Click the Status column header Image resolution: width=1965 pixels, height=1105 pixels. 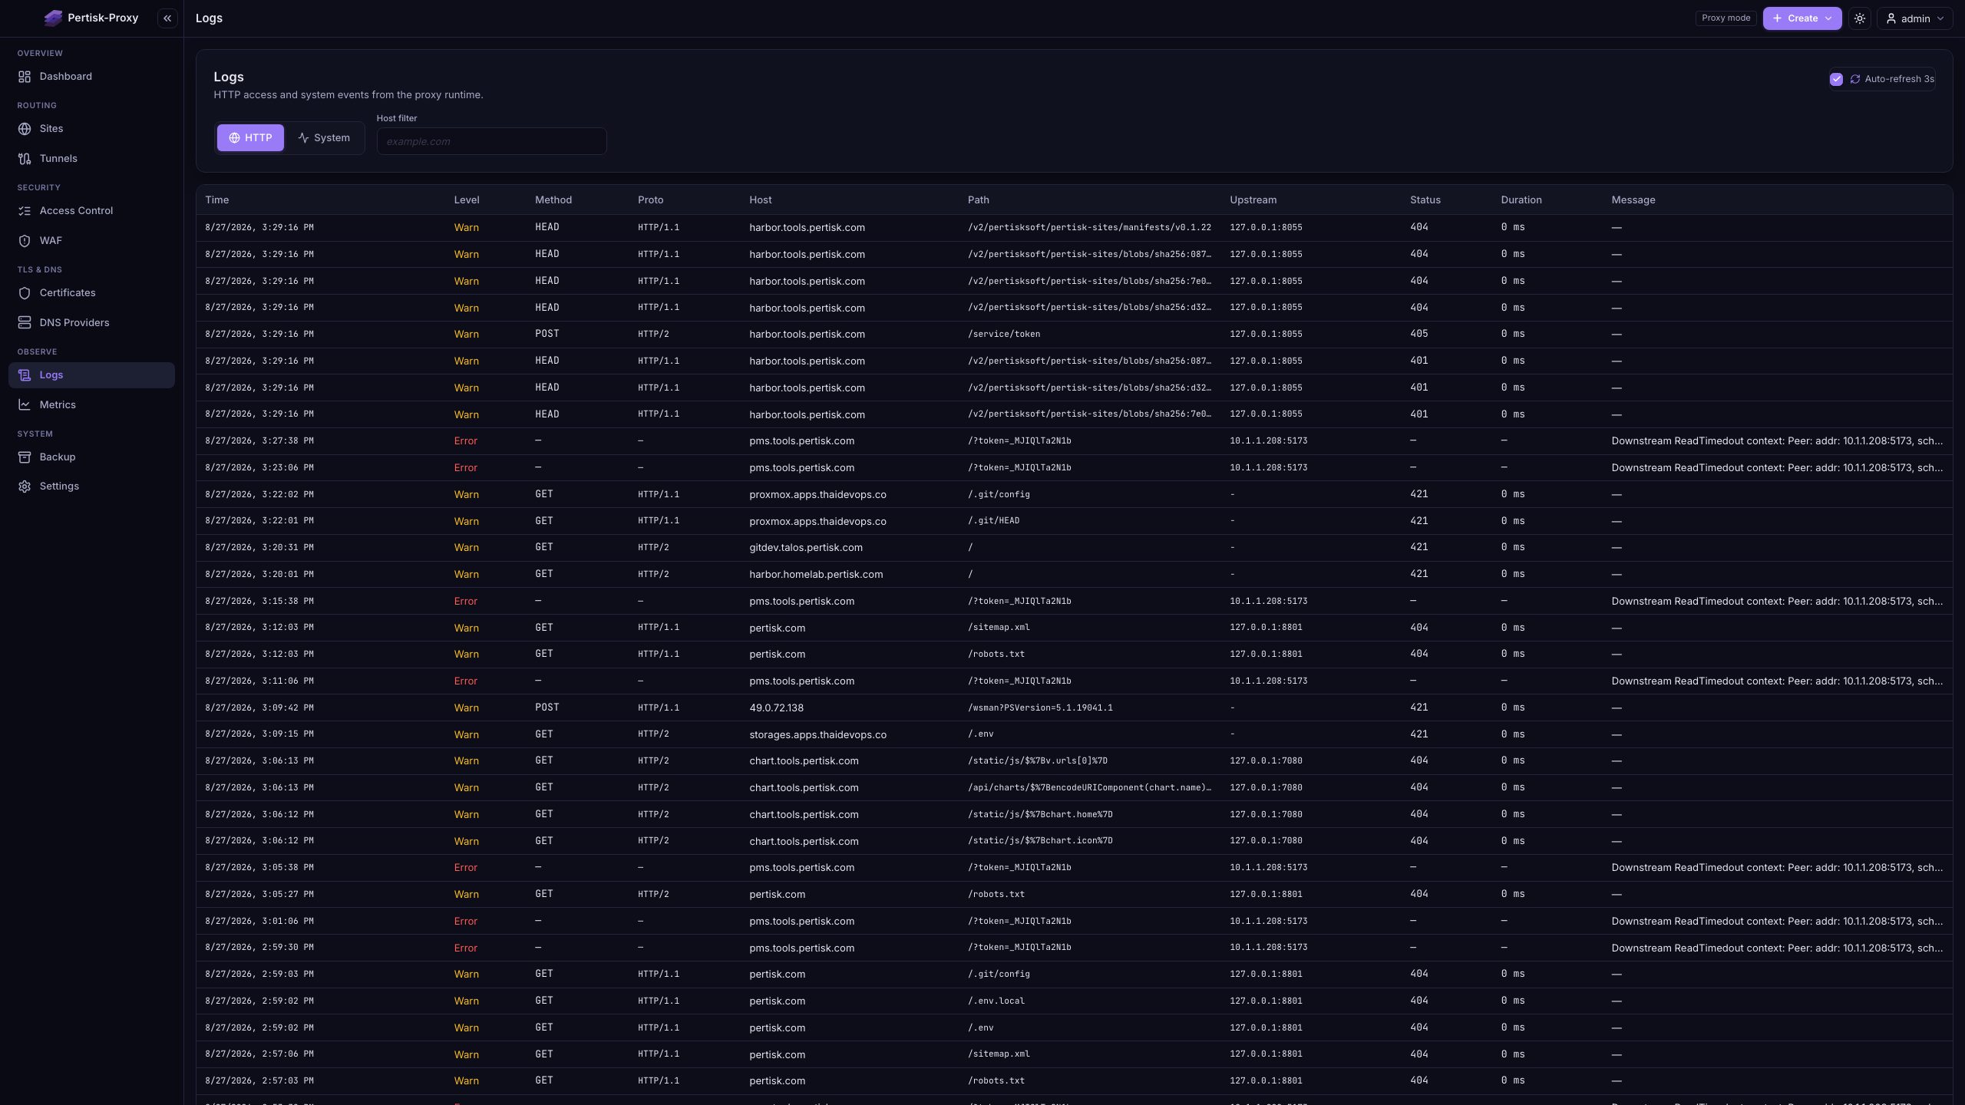[x=1425, y=200]
